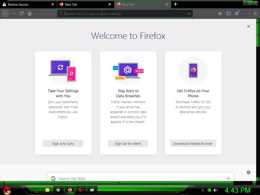Click Sign Up for Alerts button
The width and height of the screenshot is (260, 195).
point(128,143)
